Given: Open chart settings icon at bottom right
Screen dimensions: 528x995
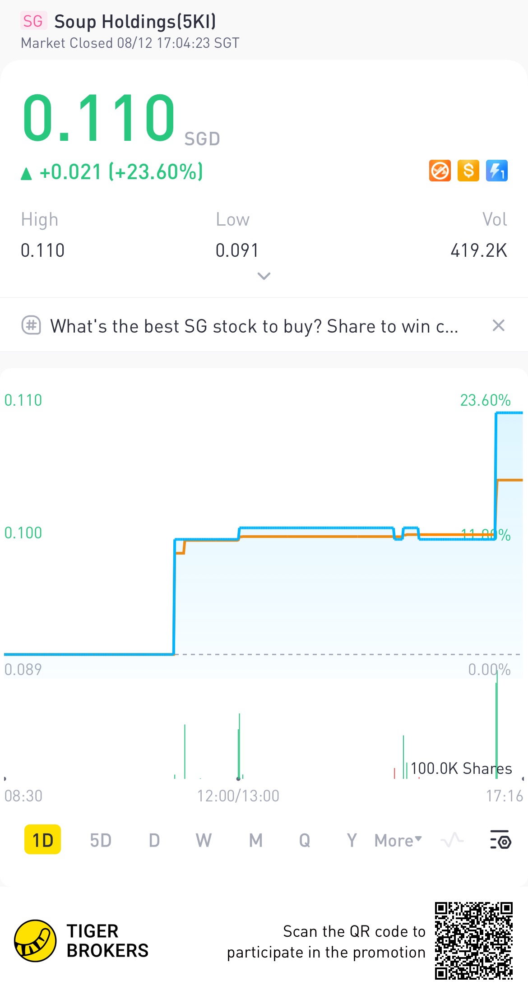Looking at the screenshot, I should [x=500, y=840].
